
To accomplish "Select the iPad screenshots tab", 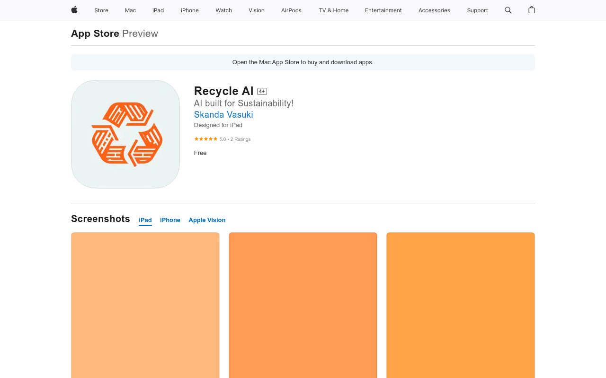I will [145, 220].
